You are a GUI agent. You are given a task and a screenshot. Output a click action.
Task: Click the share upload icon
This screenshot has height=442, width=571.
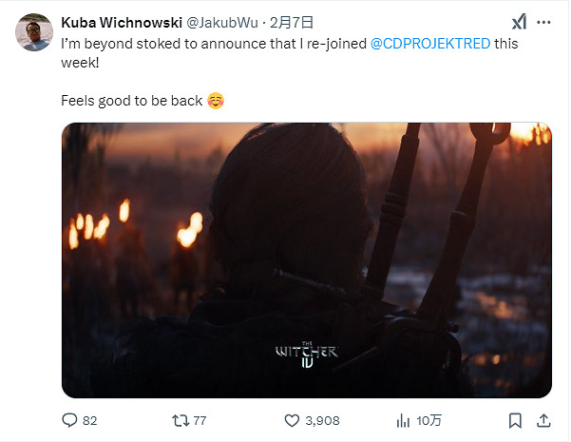tap(543, 419)
